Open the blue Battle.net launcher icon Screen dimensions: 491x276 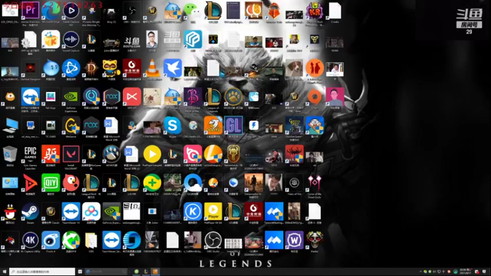click(x=71, y=68)
